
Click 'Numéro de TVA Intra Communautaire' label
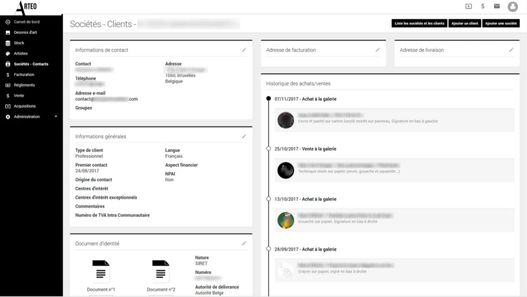point(112,215)
